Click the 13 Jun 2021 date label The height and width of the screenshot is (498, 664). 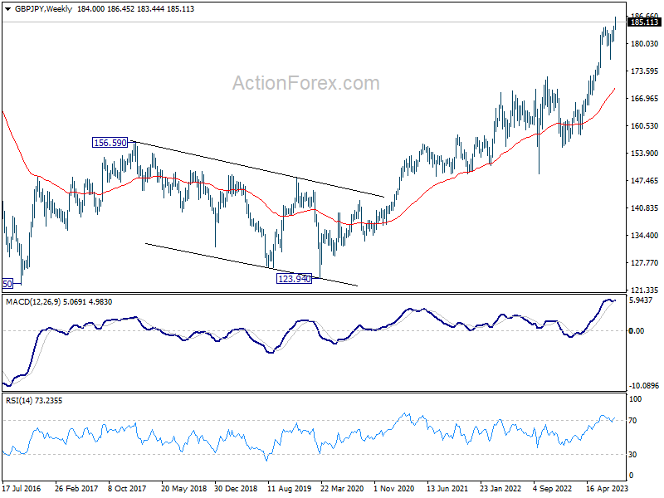click(x=447, y=488)
